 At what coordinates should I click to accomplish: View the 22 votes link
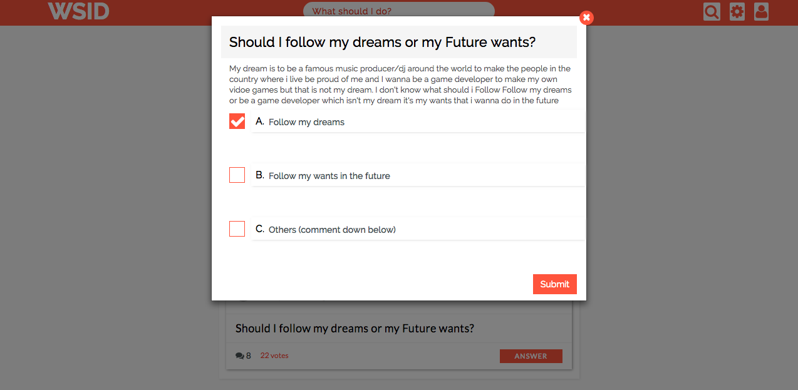[274, 355]
